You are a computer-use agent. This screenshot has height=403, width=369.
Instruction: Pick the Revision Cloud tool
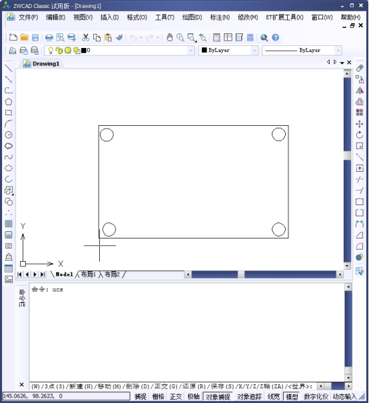(x=9, y=146)
